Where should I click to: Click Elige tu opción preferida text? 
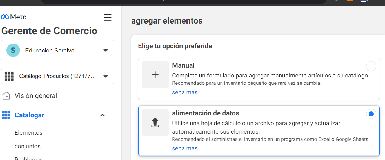[x=175, y=46]
